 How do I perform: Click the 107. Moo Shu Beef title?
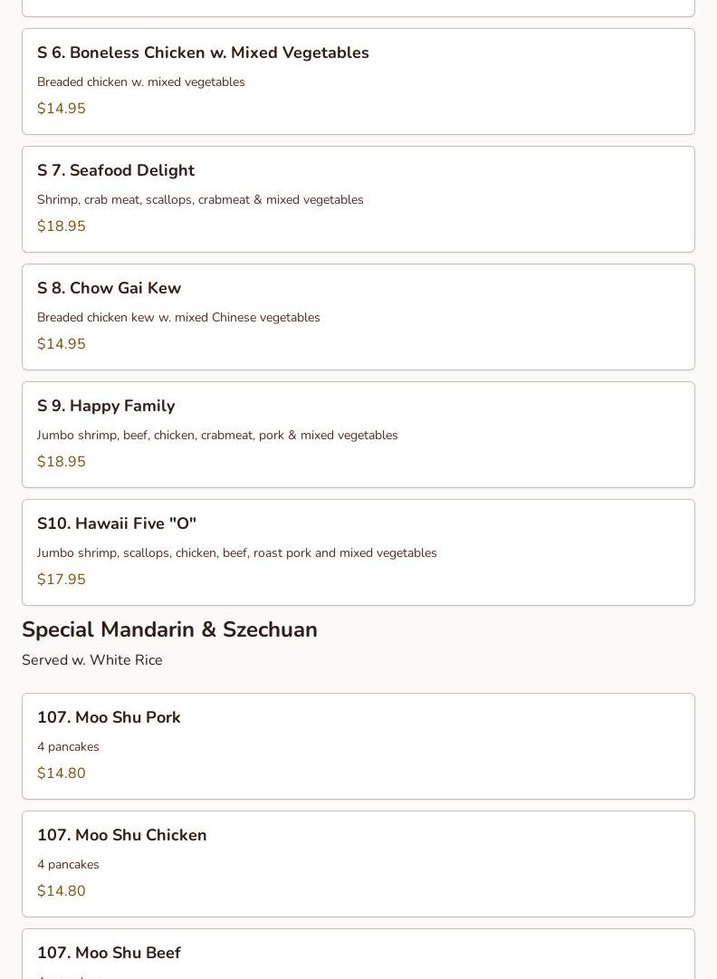[x=109, y=954]
